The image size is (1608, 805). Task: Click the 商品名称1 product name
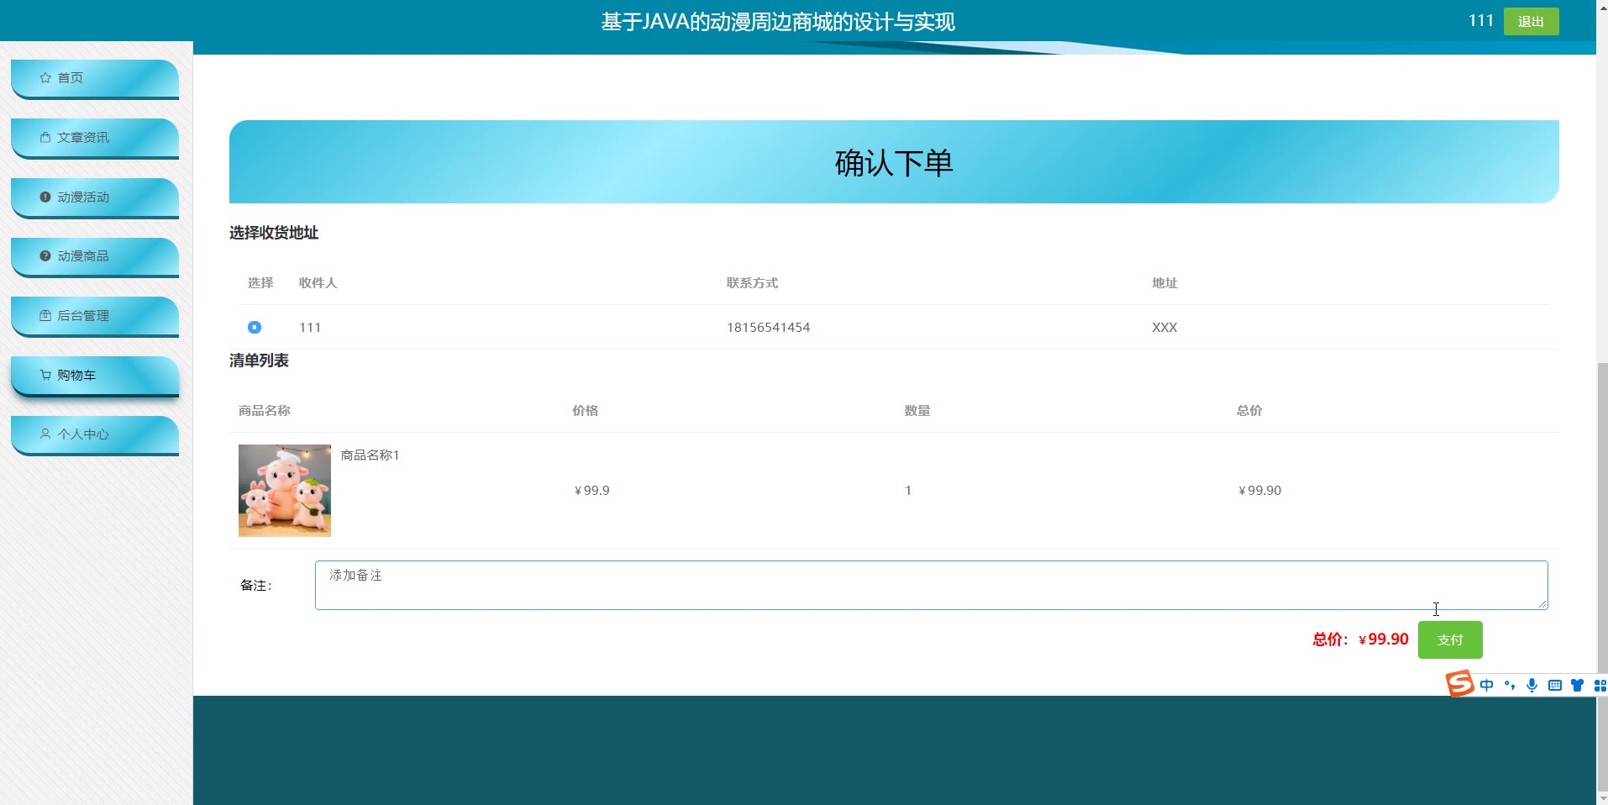pyautogui.click(x=370, y=455)
